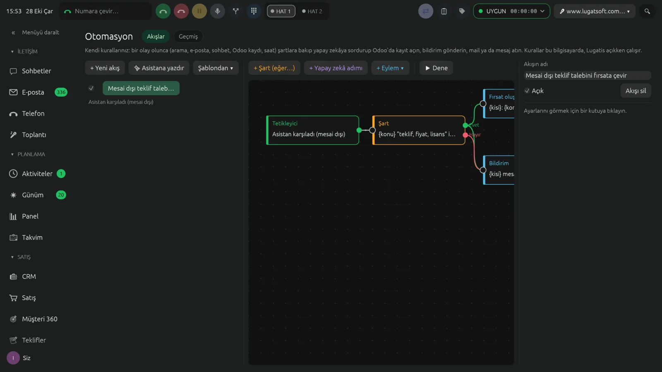Open the clipboard notes icon in top bar
Viewport: 662px width, 372px height.
tap(444, 11)
